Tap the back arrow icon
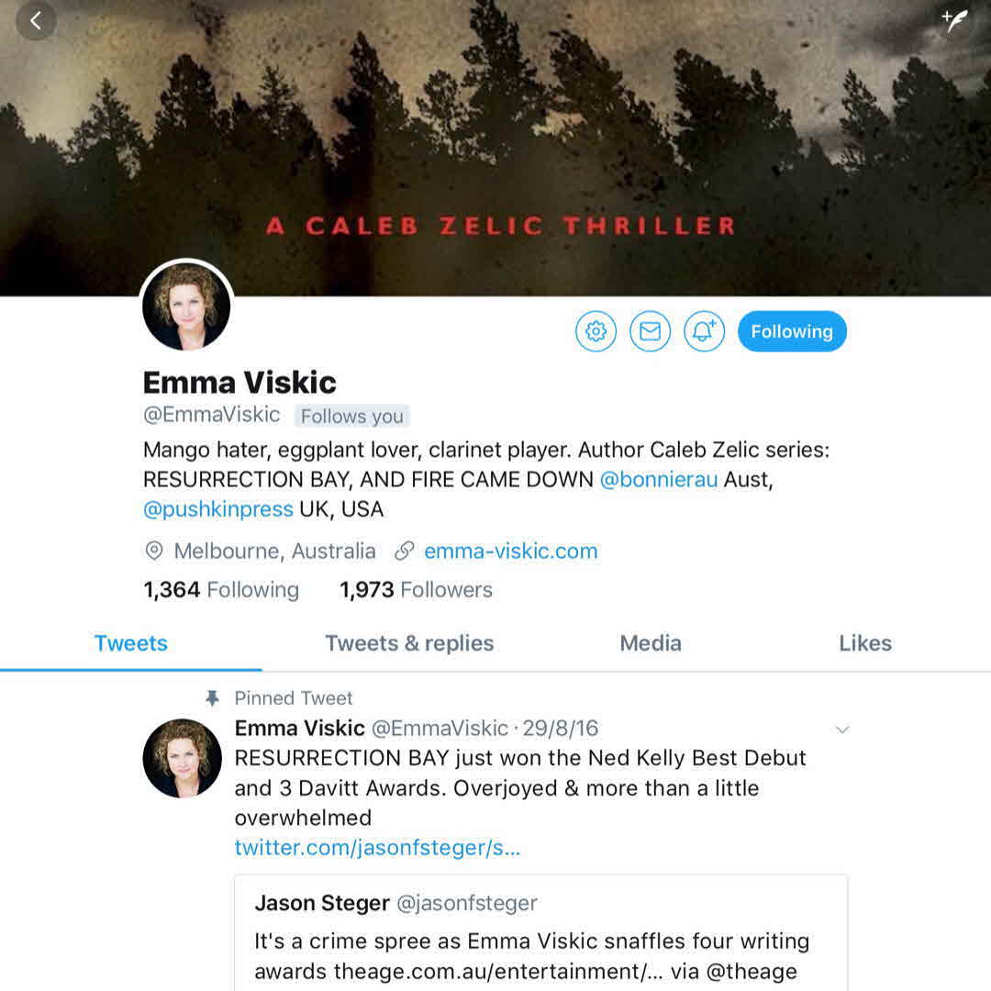 pos(36,21)
